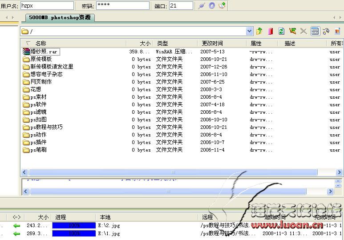Image resolution: width=344 pixels, height=240 pixels.
Task: Click the last toolbar icon at right edge
Action: point(337,31)
